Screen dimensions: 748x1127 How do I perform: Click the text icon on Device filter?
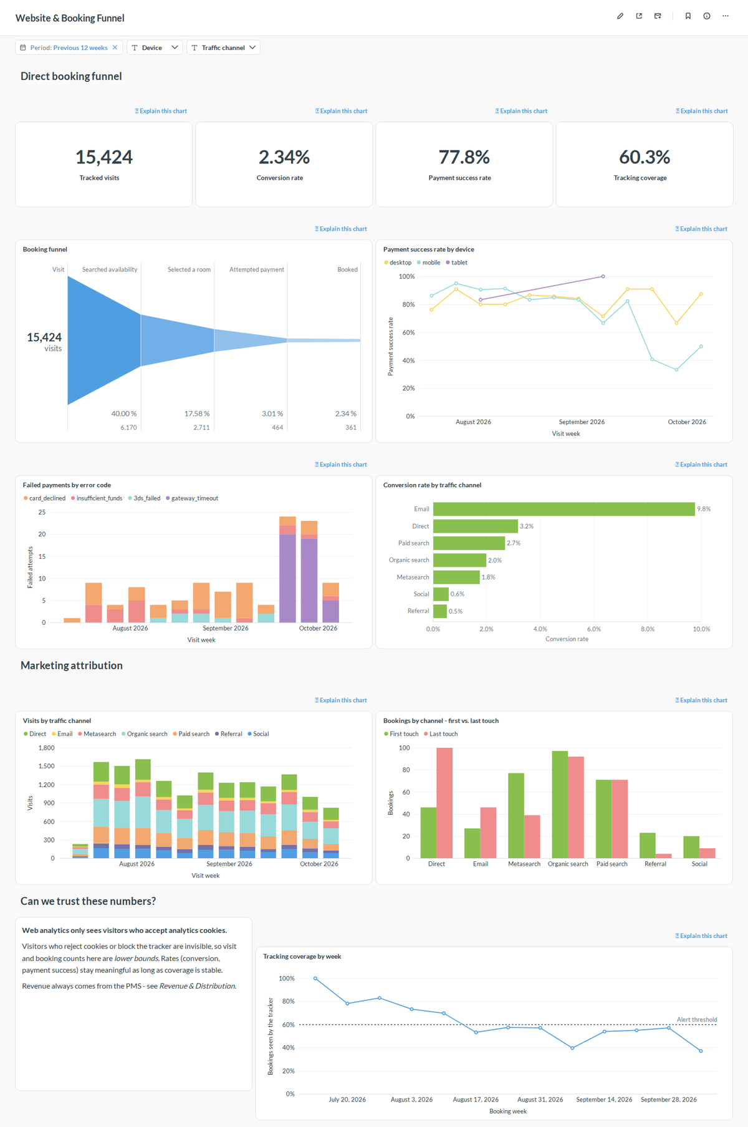[x=135, y=47]
